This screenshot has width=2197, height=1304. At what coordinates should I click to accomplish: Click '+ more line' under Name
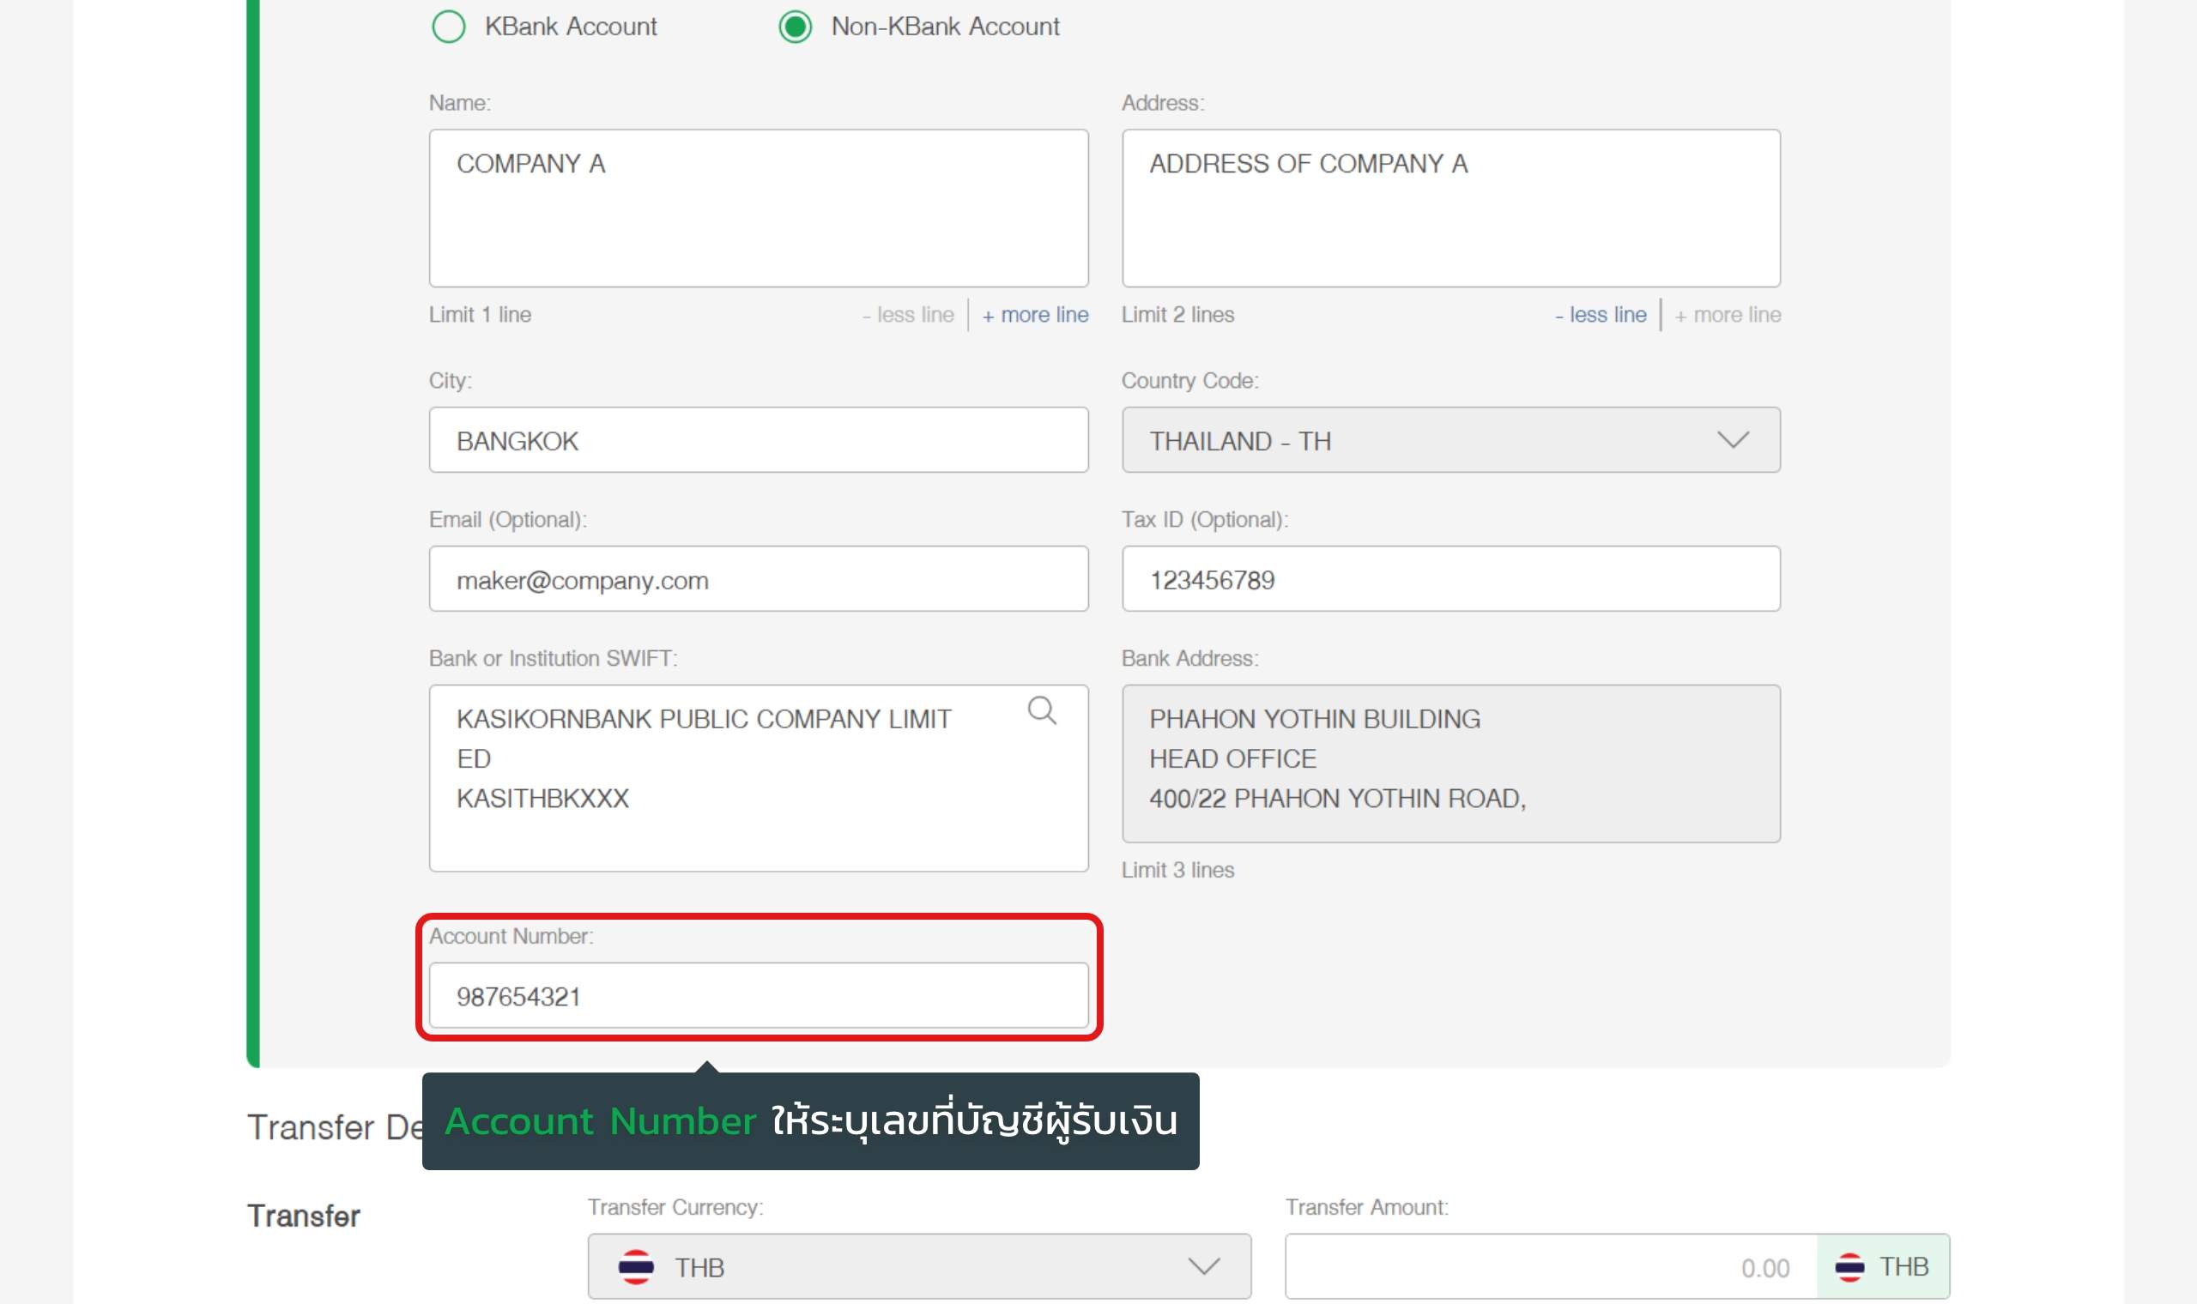tap(1034, 315)
